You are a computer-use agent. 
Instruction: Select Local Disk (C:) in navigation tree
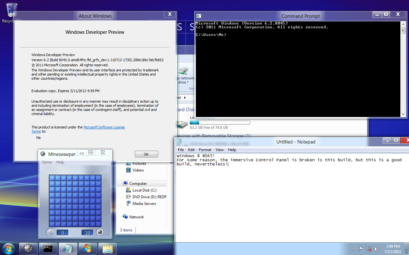(x=144, y=190)
